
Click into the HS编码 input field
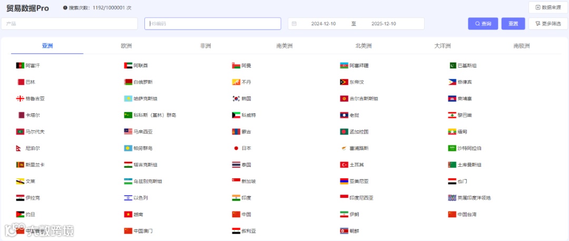(213, 24)
